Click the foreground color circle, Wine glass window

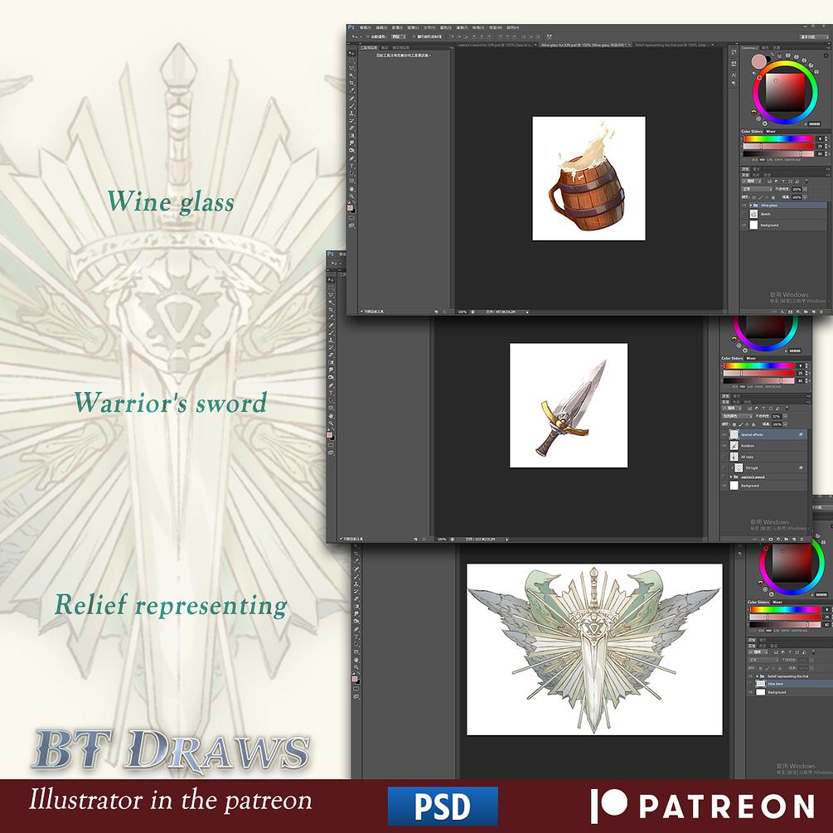point(758,61)
